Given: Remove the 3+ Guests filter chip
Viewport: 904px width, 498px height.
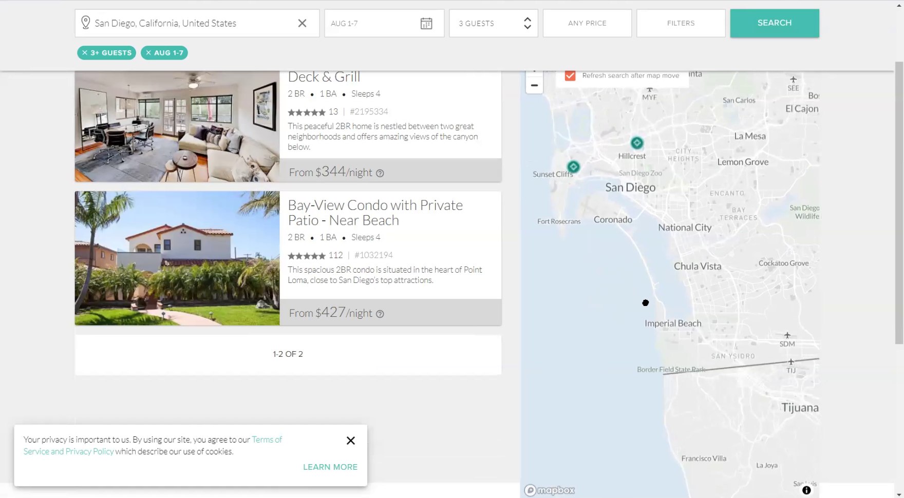Looking at the screenshot, I should [x=85, y=53].
